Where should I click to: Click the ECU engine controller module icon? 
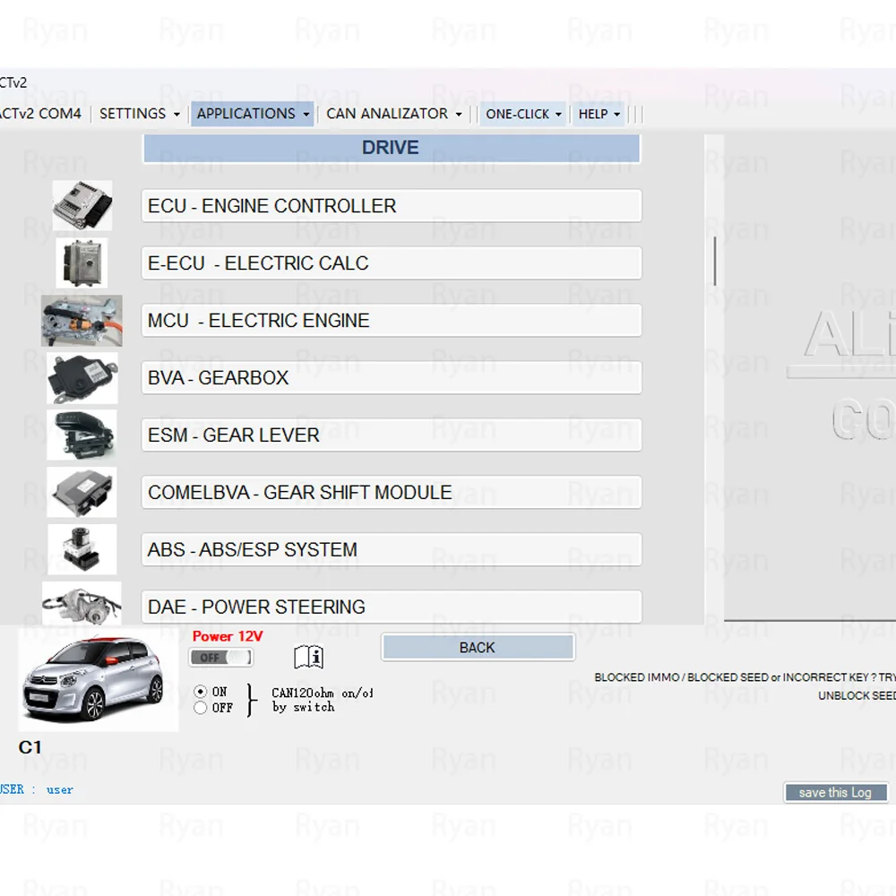(x=82, y=206)
